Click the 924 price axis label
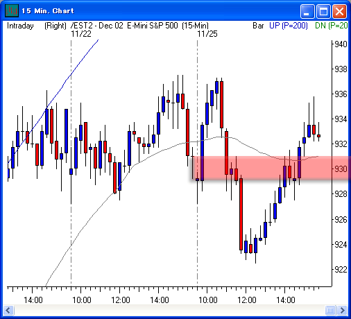 [x=341, y=244]
